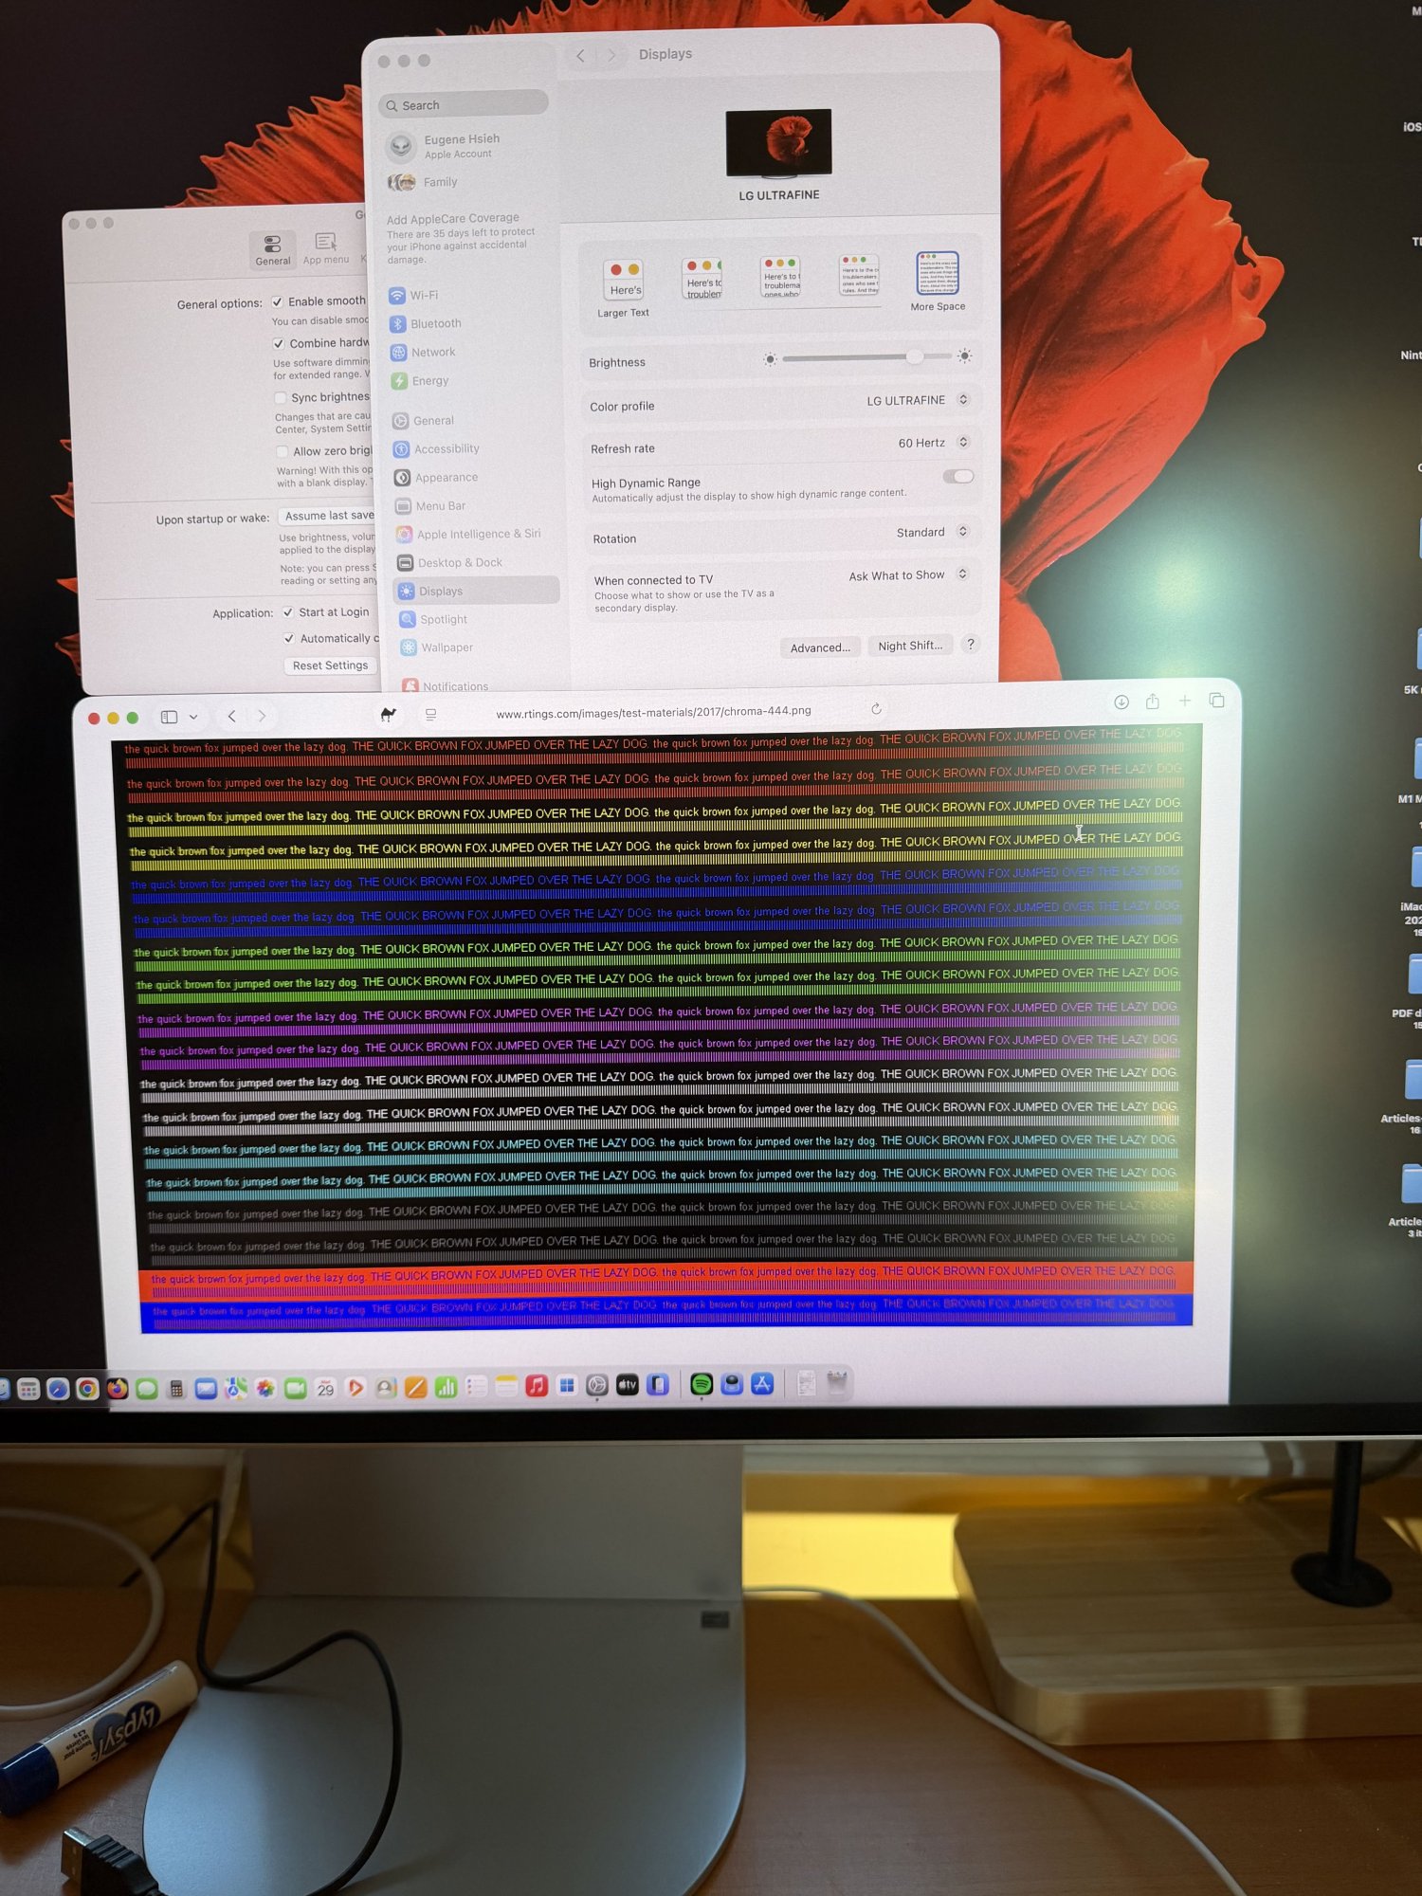Open Apple TV from the Dock
The image size is (1422, 1896).
click(x=628, y=1385)
